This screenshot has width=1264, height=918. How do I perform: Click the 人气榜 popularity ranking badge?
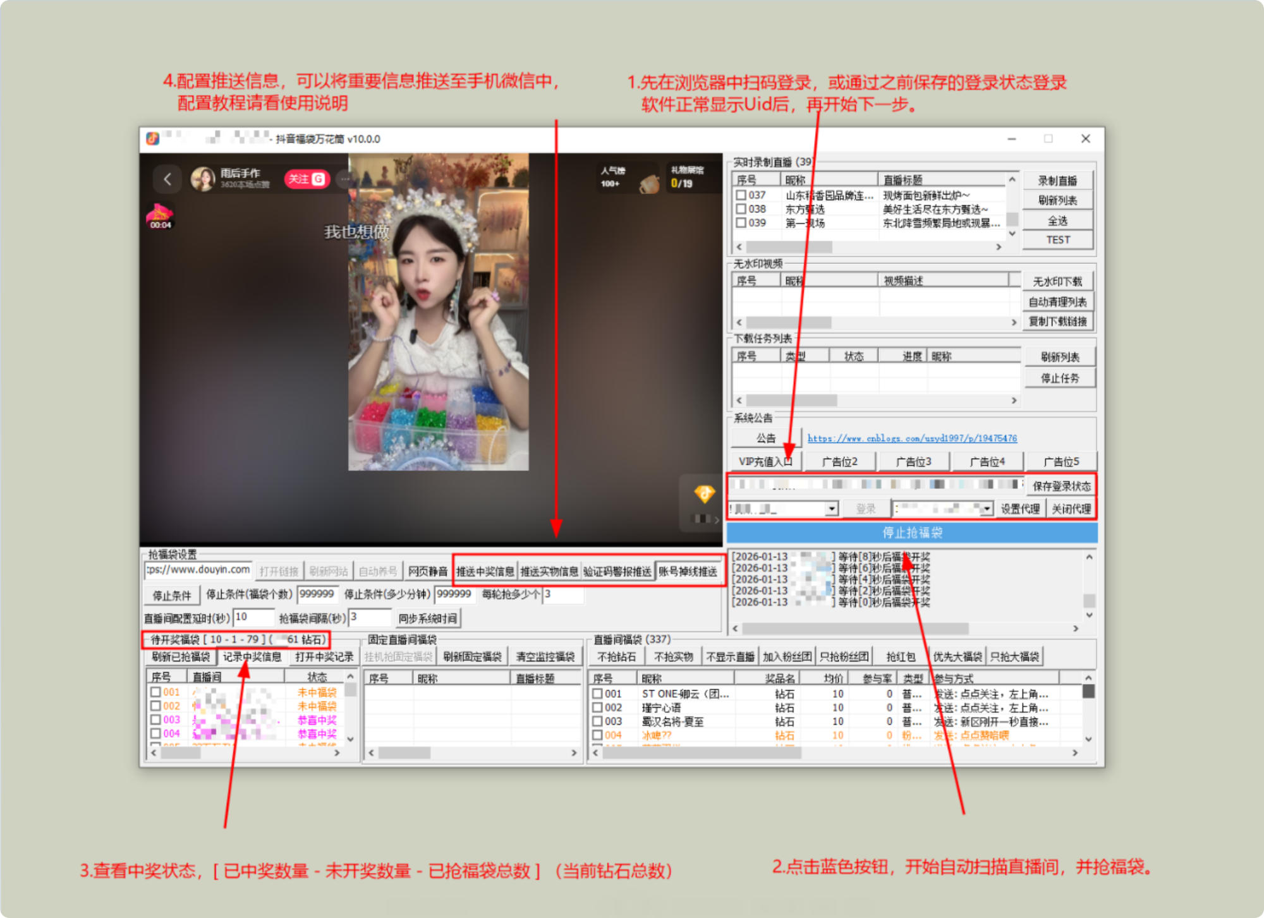[612, 177]
